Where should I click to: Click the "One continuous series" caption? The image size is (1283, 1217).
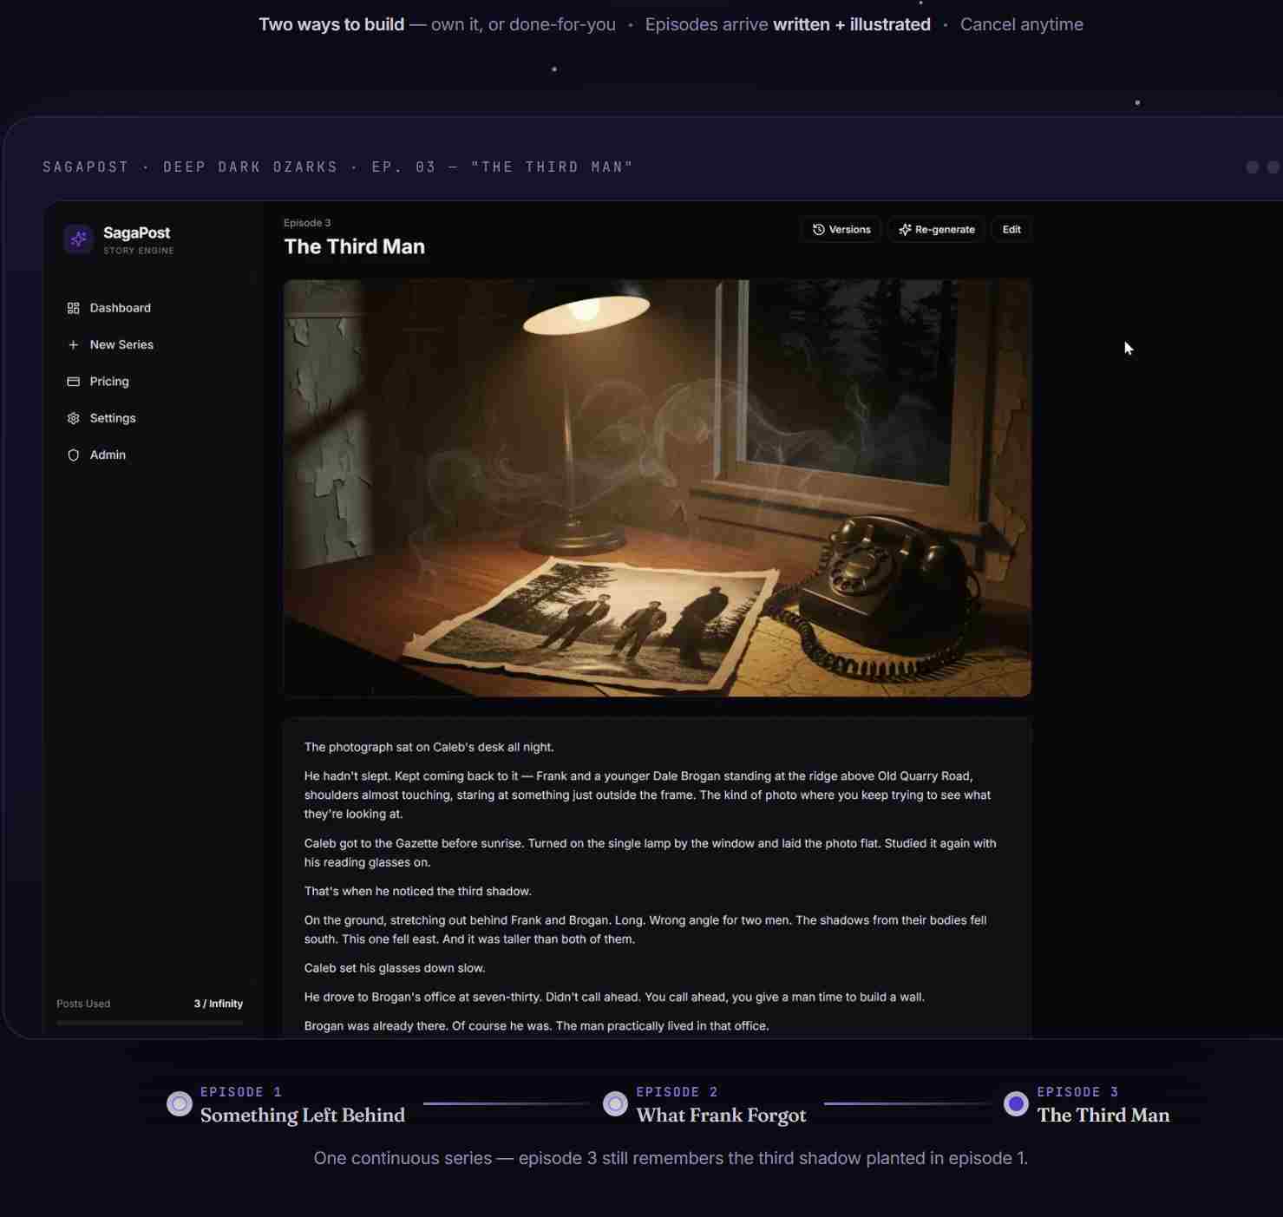point(671,1158)
